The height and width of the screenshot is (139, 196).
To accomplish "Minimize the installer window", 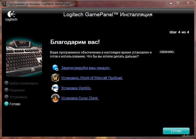I will pos(171,3).
